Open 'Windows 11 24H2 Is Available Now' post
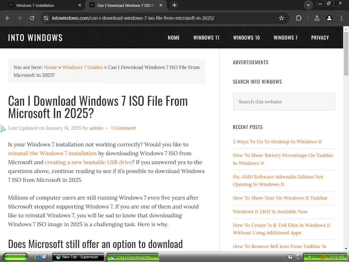 tap(270, 212)
